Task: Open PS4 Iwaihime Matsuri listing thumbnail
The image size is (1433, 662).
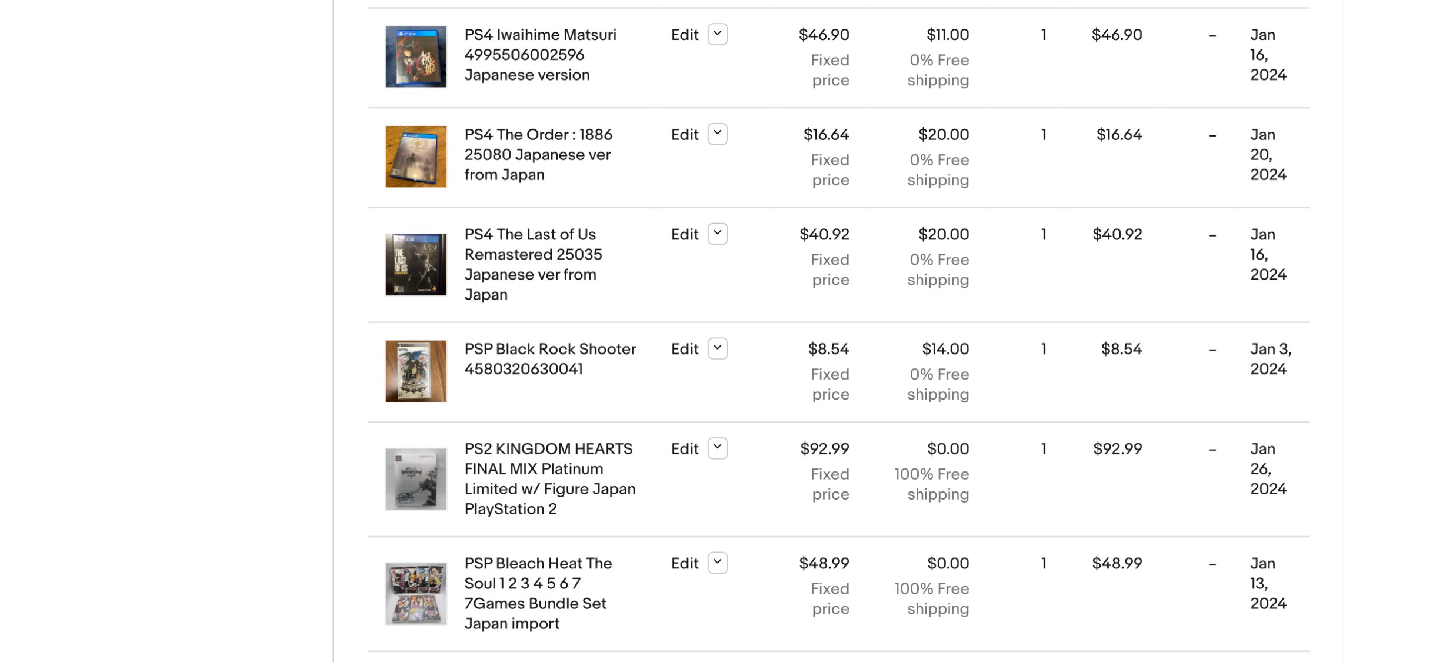Action: (x=416, y=57)
